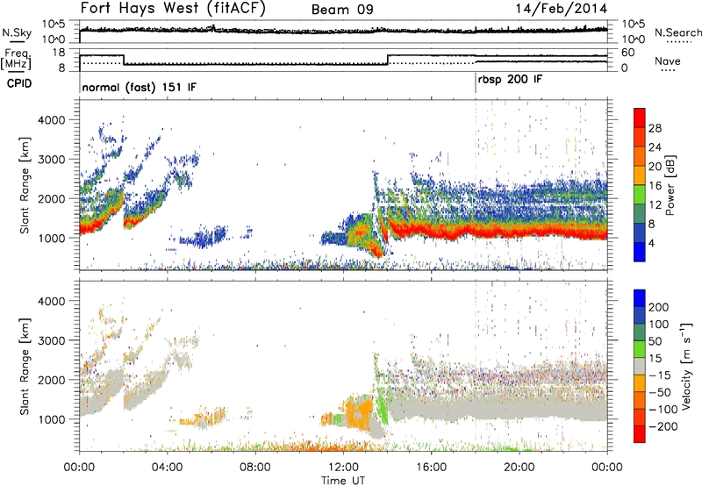Click the '4000' range tick on the power panel
Image resolution: width=702 pixels, height=486 pixels.
pyautogui.click(x=51, y=120)
